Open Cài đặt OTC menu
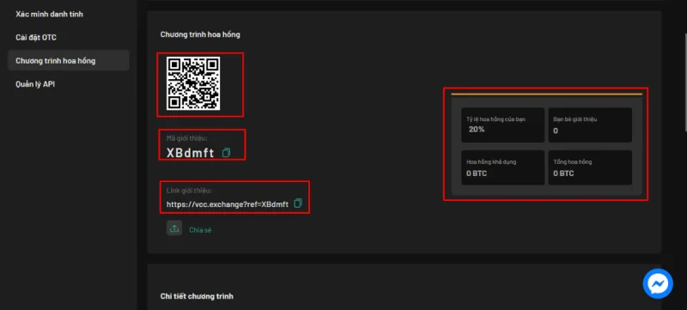This screenshot has width=687, height=310. coord(36,37)
